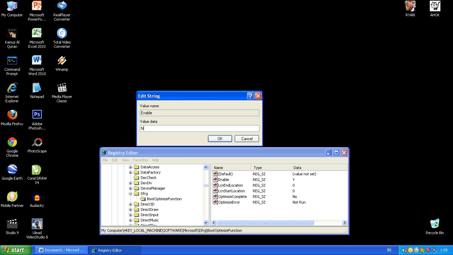This screenshot has width=453, height=255.
Task: Expand the DirectDraw registry key
Action: [x=131, y=210]
